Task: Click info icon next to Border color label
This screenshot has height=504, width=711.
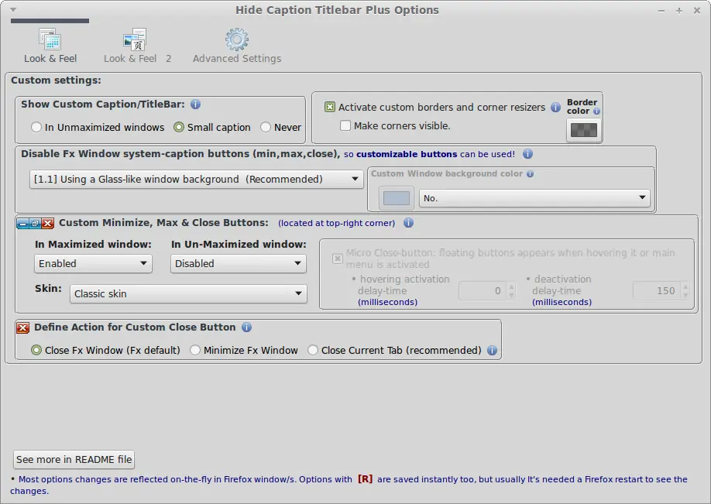Action: [596, 111]
